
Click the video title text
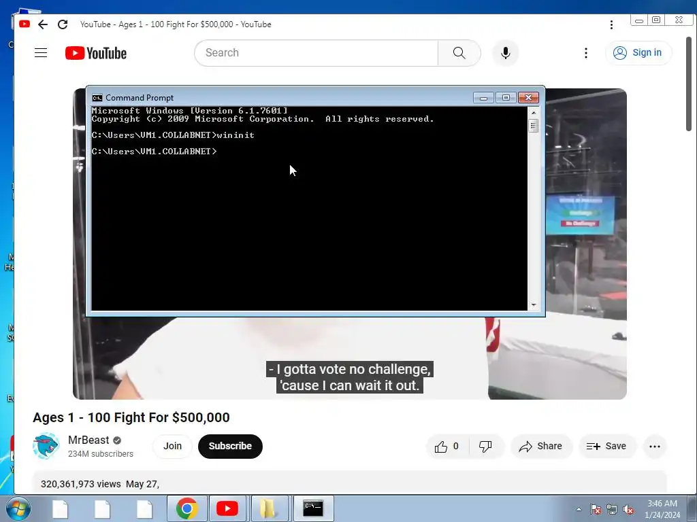[x=131, y=417]
